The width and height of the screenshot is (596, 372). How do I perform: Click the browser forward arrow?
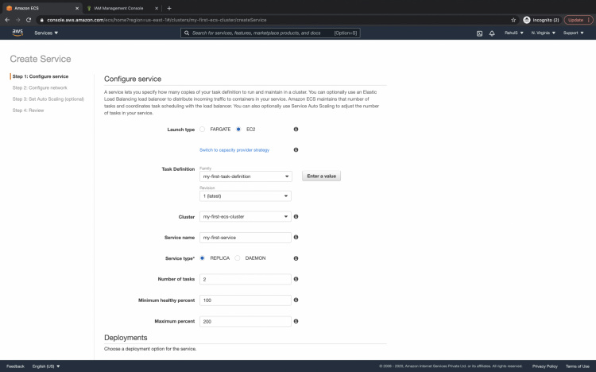coord(17,20)
